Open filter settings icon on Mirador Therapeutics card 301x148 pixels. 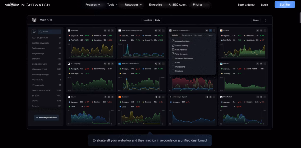(x=210, y=30)
